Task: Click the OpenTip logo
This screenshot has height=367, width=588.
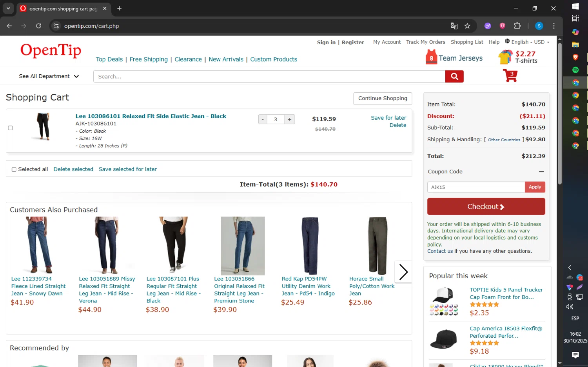Action: [51, 50]
